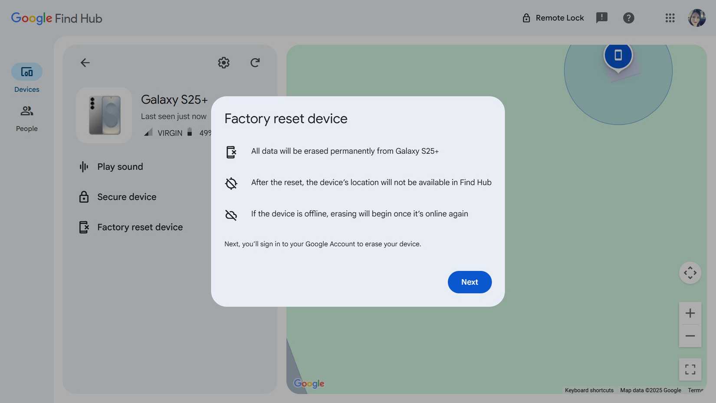The width and height of the screenshot is (716, 403).
Task: Select the Play sound option
Action: [120, 166]
